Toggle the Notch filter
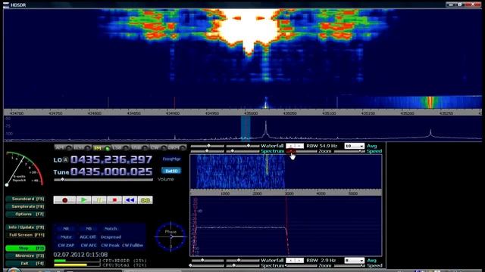This screenshot has width=485, height=272. pyautogui.click(x=111, y=228)
